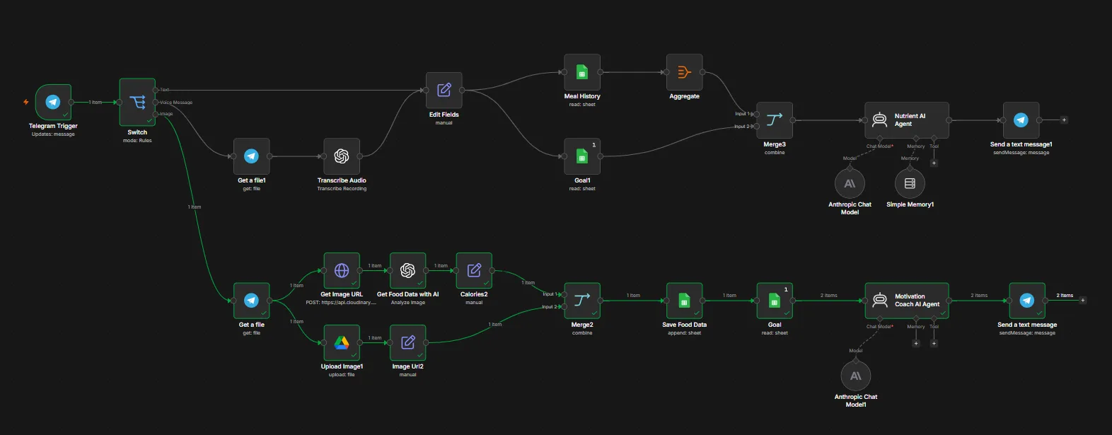1112x435 pixels.
Task: Click the Meal History label
Action: click(582, 96)
